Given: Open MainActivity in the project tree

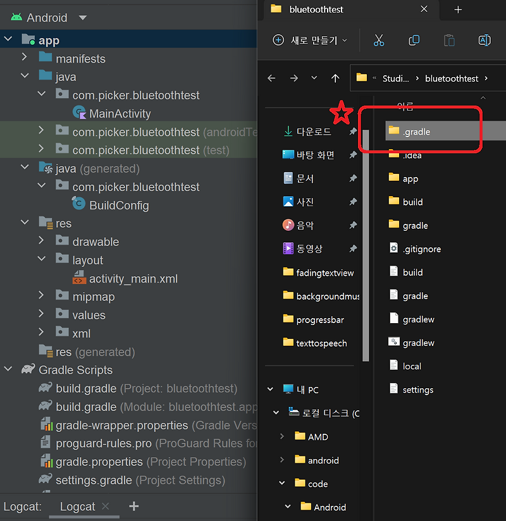Looking at the screenshot, I should click(x=120, y=113).
